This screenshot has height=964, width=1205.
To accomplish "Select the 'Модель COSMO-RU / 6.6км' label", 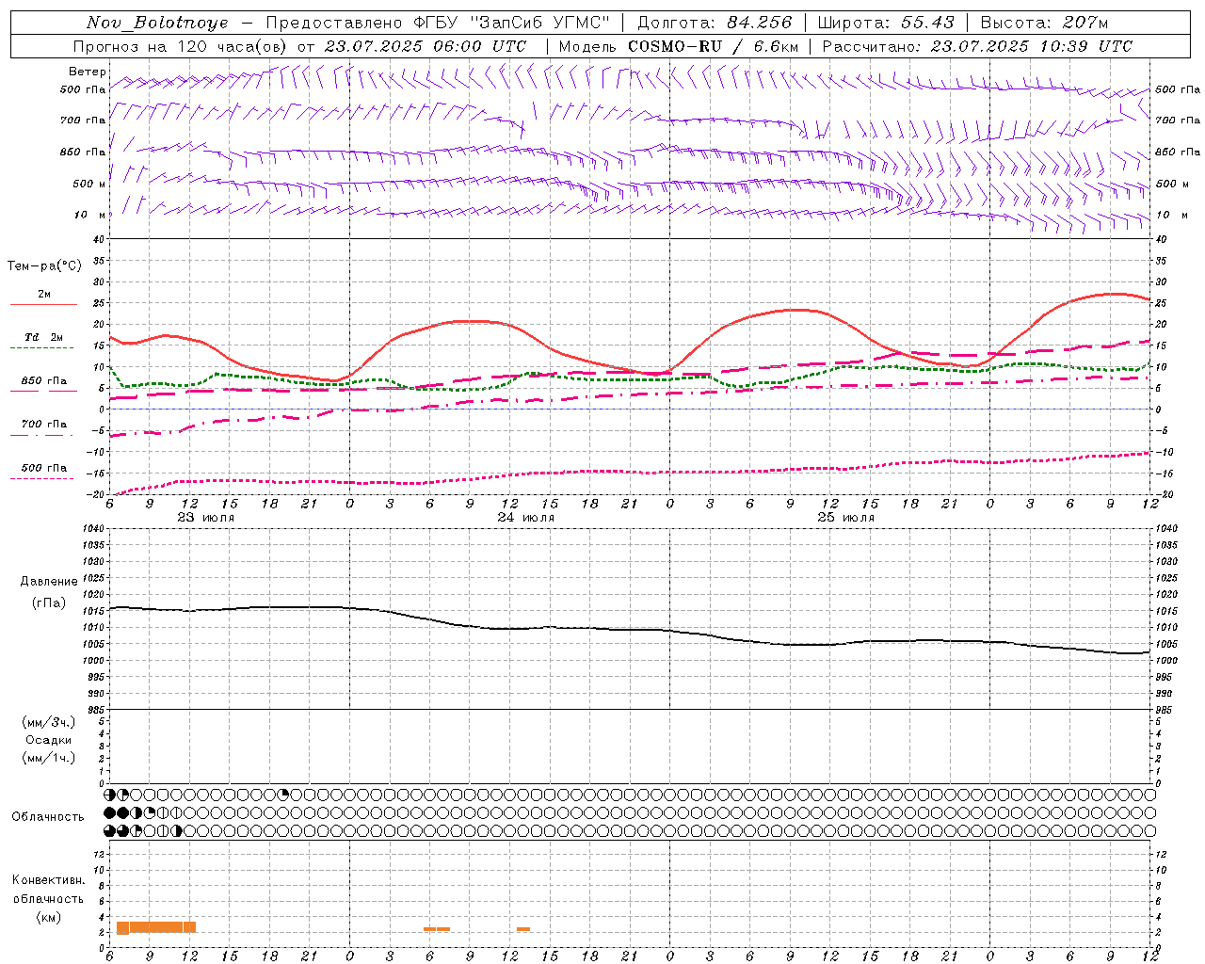I will [679, 46].
